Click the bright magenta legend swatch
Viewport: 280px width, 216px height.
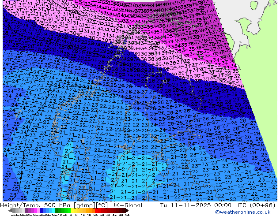[35, 210]
